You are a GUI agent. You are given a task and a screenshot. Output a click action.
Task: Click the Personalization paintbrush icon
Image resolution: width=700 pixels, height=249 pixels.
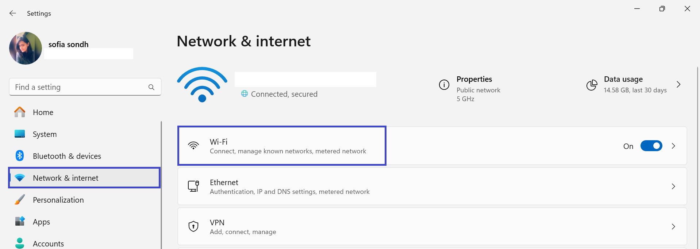(20, 200)
